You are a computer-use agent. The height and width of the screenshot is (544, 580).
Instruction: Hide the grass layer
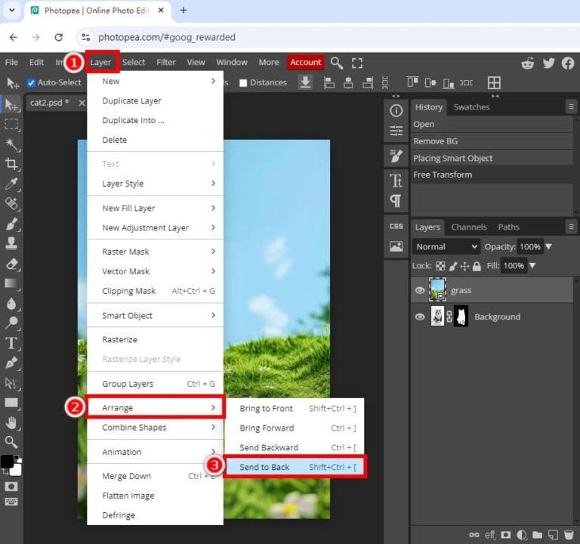419,290
